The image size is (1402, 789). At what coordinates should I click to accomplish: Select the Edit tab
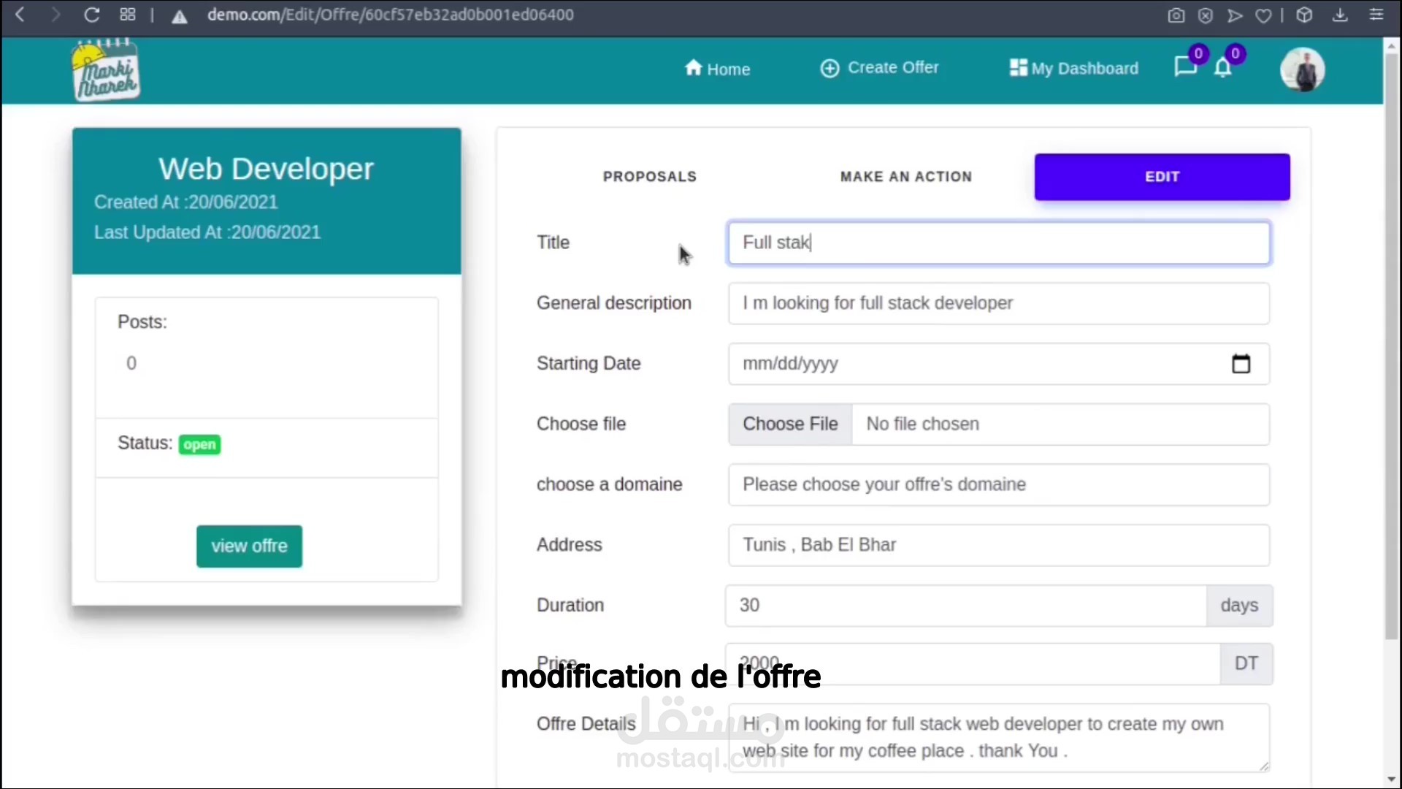(1161, 177)
